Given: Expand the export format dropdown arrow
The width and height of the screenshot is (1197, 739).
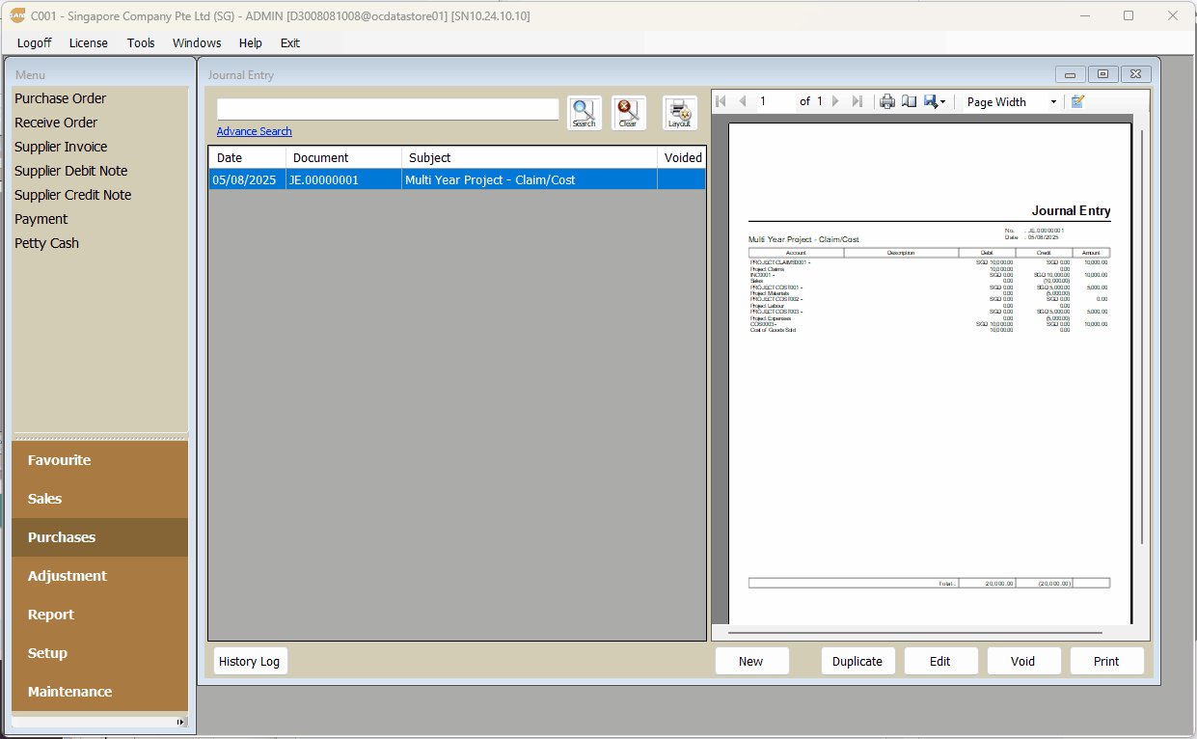Looking at the screenshot, I should point(943,101).
